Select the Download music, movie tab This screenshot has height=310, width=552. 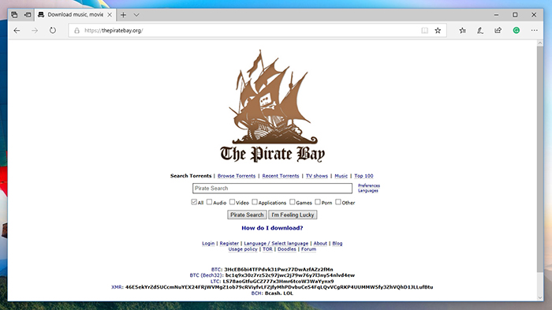75,15
